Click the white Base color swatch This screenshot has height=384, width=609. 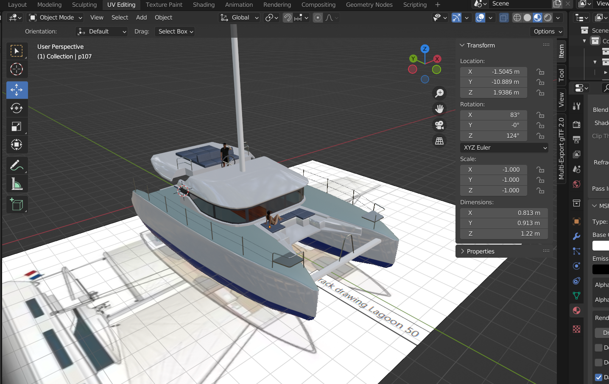pyautogui.click(x=601, y=246)
